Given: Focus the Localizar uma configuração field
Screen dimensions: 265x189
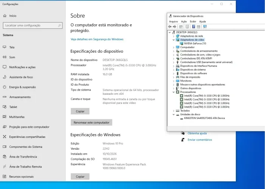Looking at the screenshot, I should [x=33, y=25].
